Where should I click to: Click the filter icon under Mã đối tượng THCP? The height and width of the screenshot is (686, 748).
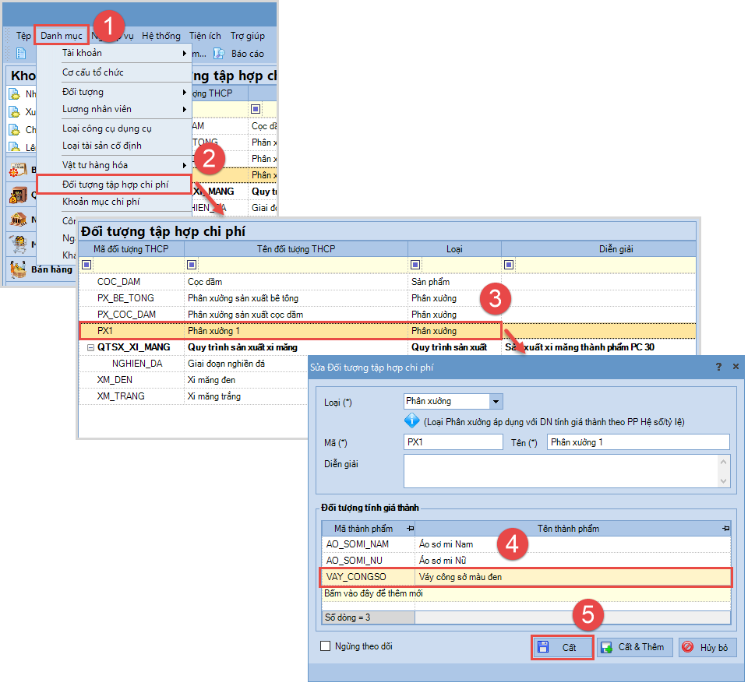pyautogui.click(x=86, y=265)
